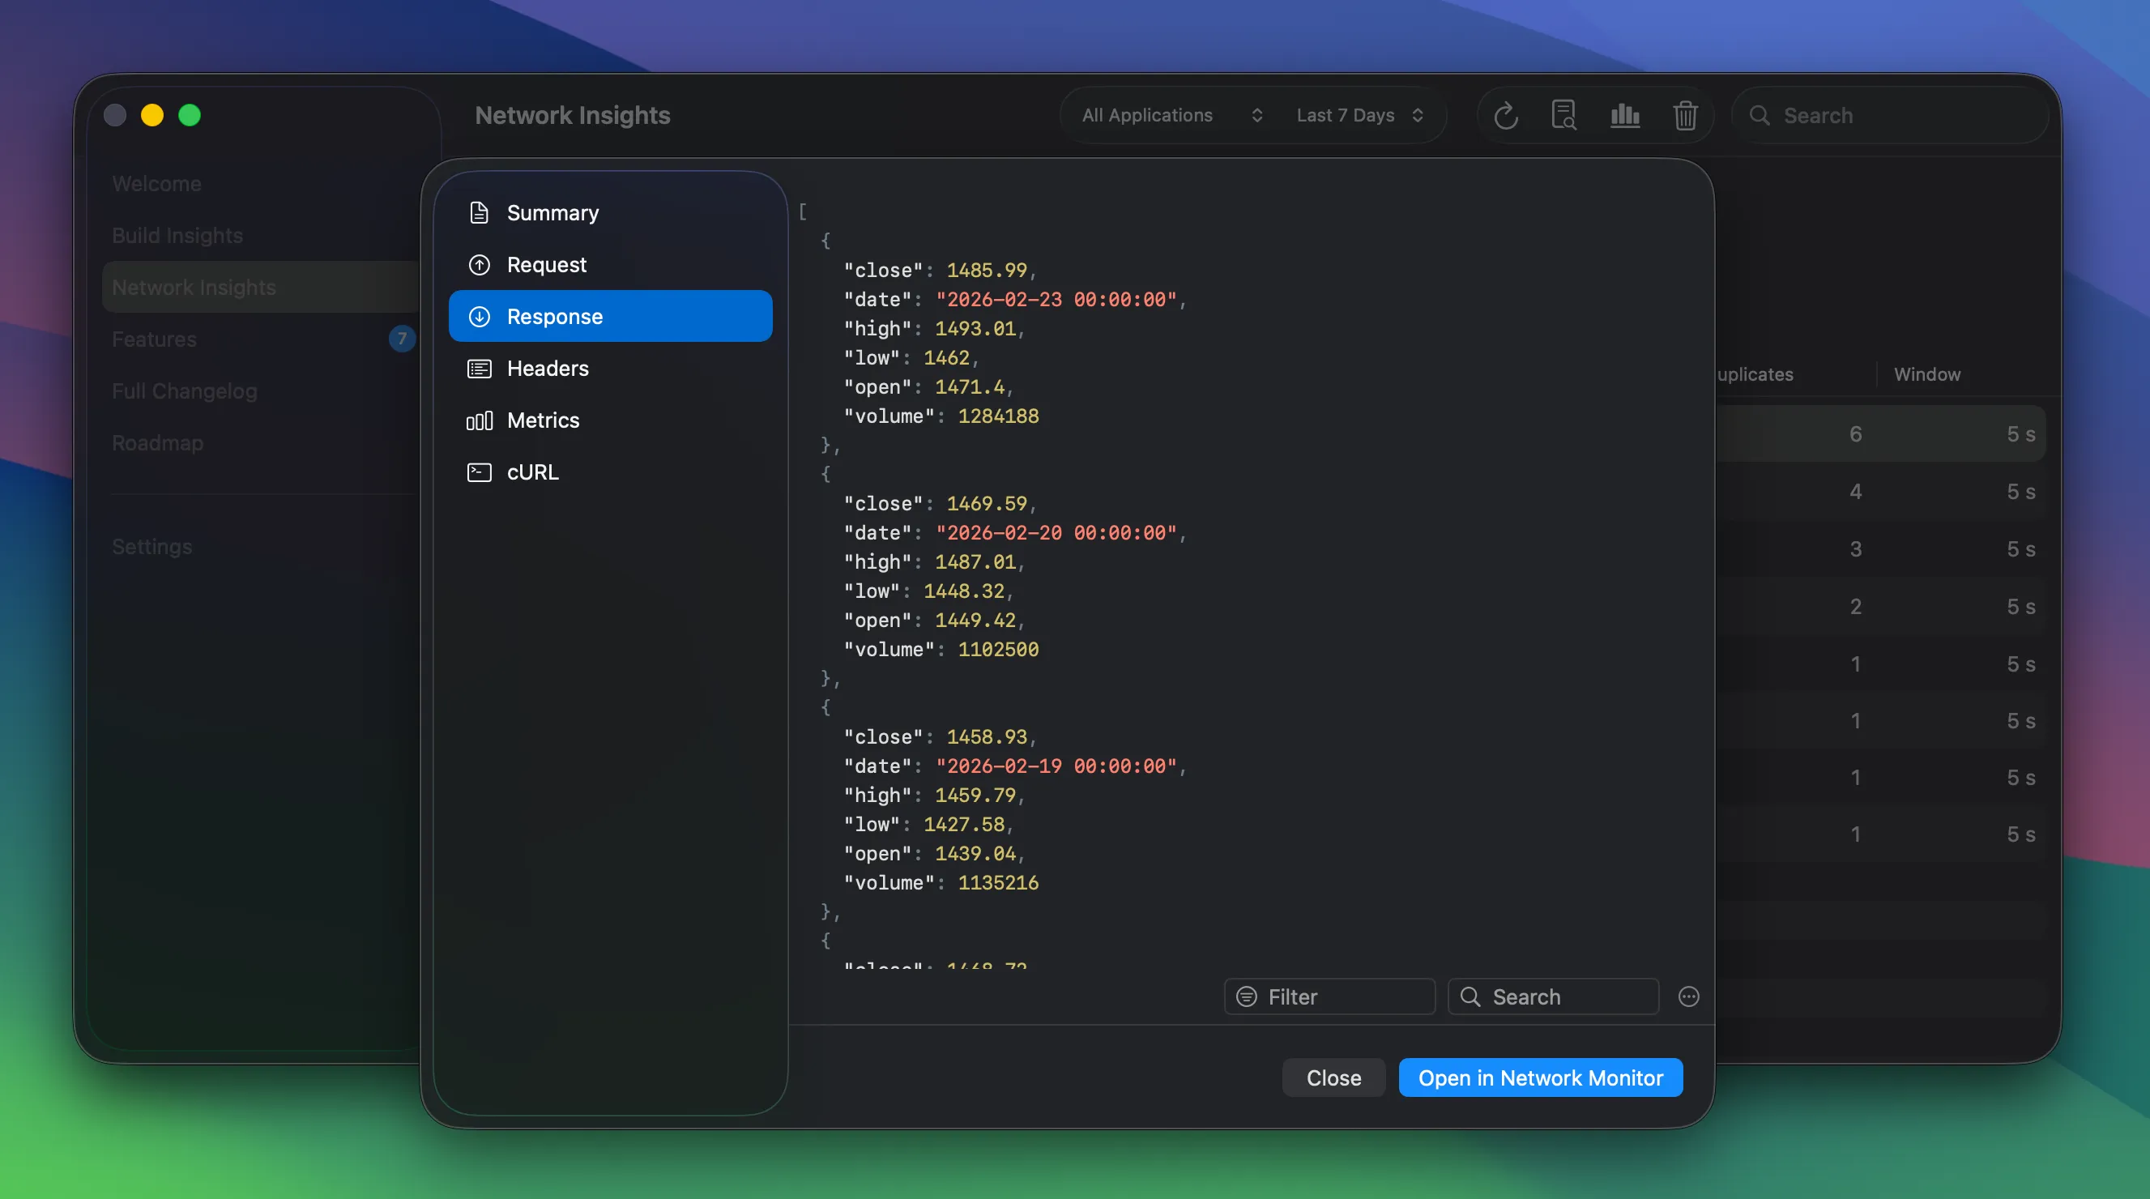Show Features with its notification badge
Image resolution: width=2150 pixels, height=1199 pixels.
154,339
